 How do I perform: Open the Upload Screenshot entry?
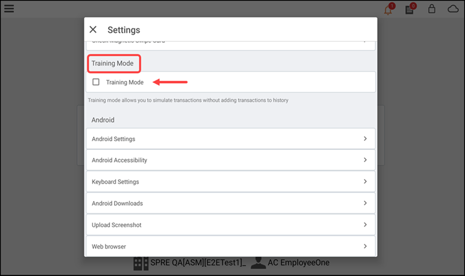(230, 225)
